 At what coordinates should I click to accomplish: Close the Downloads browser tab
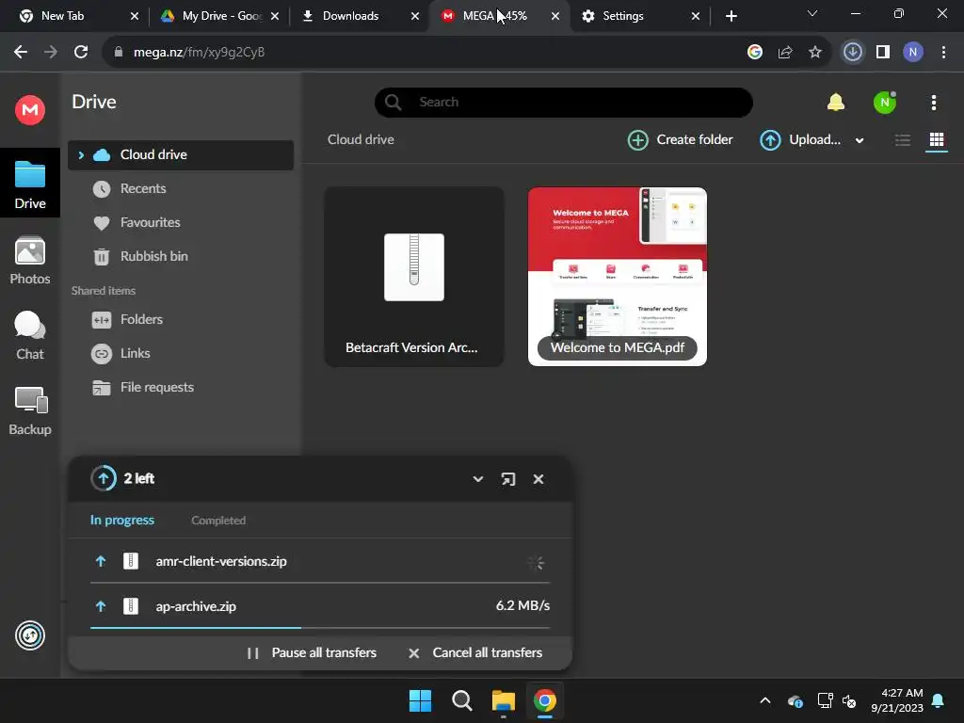415,16
